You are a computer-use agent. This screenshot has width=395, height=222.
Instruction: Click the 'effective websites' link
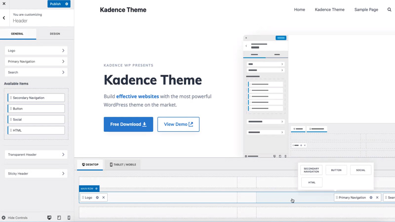point(138,96)
